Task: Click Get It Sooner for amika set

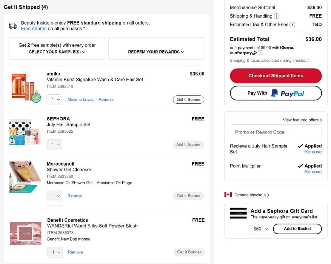Action: (x=188, y=100)
